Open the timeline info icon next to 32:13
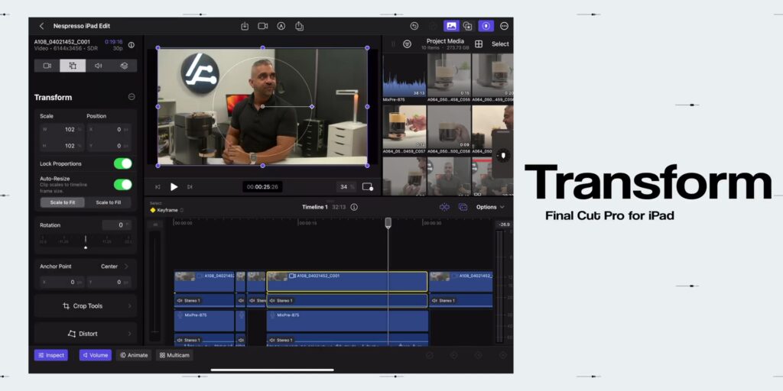783x391 pixels. [354, 207]
